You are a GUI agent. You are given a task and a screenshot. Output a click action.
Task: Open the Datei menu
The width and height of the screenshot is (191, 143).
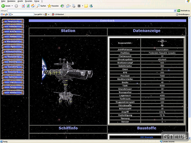point(3,1)
